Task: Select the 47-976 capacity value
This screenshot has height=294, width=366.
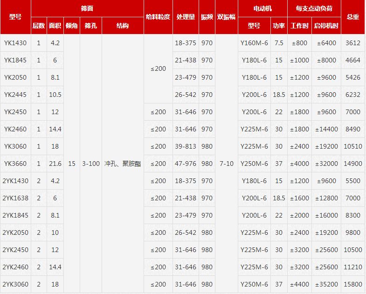Action: [186, 164]
